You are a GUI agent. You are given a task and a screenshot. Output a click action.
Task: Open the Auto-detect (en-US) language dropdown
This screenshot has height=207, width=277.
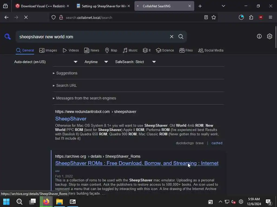point(46,62)
